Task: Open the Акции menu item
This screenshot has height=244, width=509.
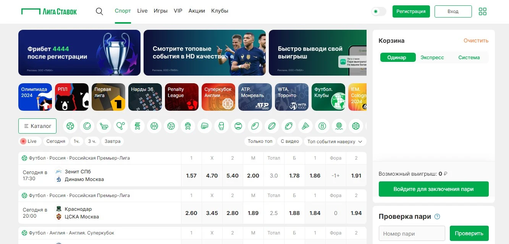Action: click(197, 11)
